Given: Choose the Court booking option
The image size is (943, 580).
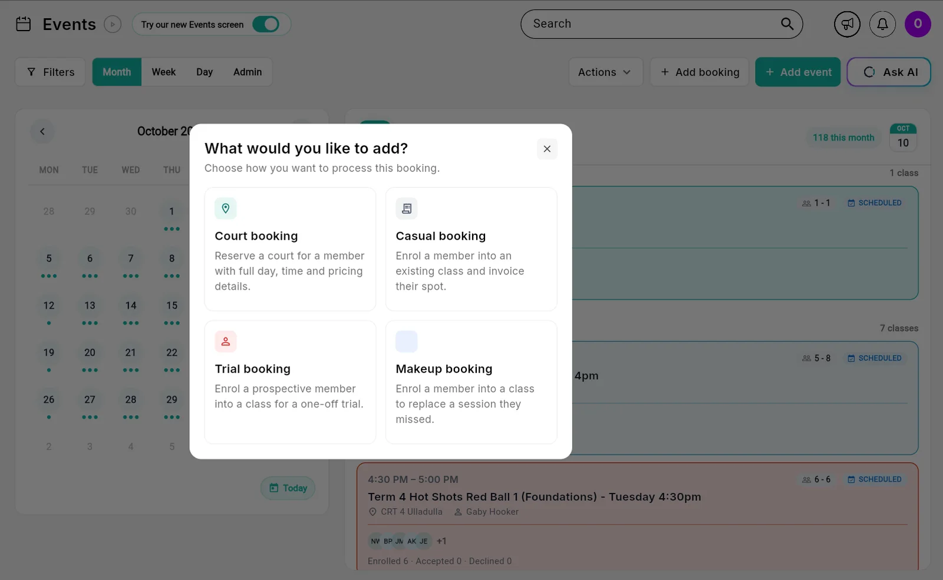Looking at the screenshot, I should tap(290, 249).
